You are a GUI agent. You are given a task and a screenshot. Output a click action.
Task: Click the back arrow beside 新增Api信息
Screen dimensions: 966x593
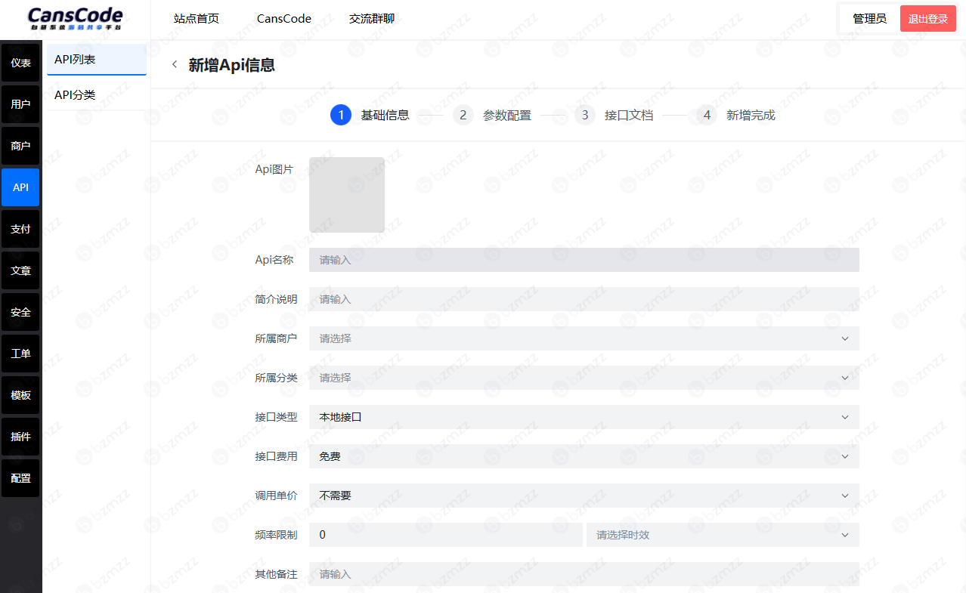pyautogui.click(x=175, y=64)
